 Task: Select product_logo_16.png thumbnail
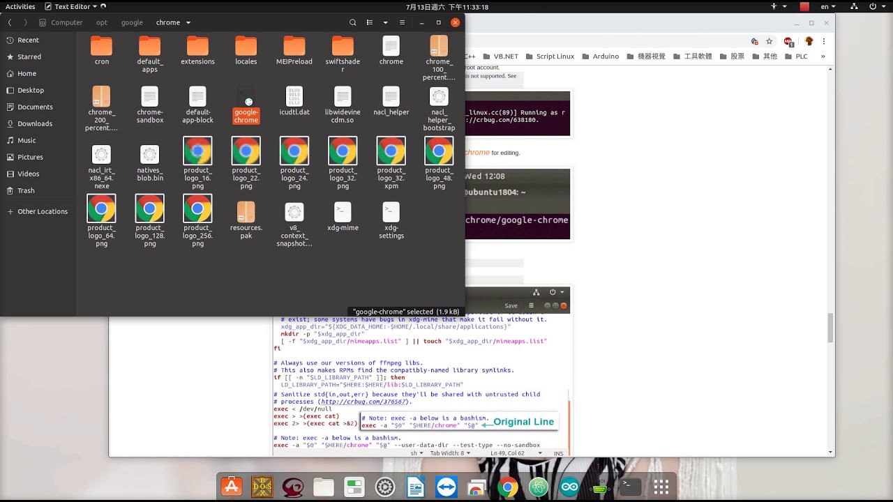tap(198, 162)
